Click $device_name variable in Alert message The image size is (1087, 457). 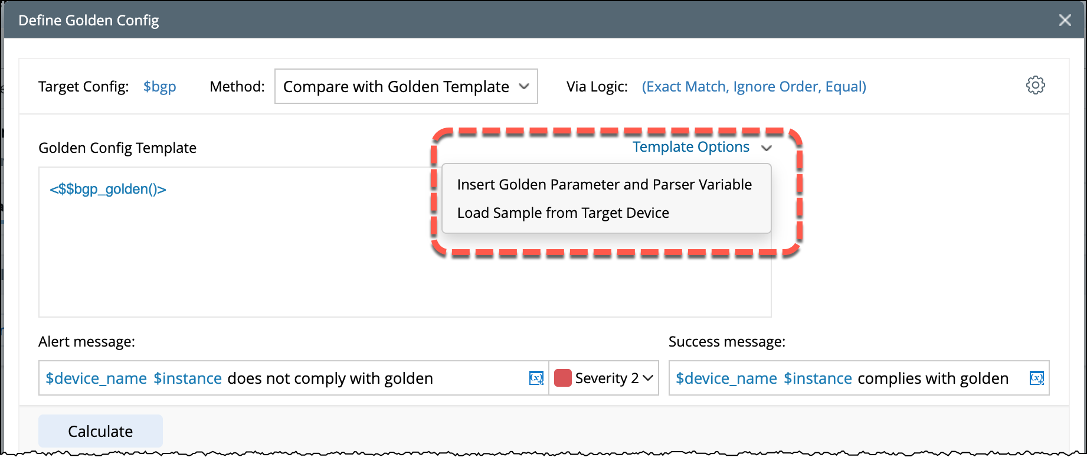point(96,378)
